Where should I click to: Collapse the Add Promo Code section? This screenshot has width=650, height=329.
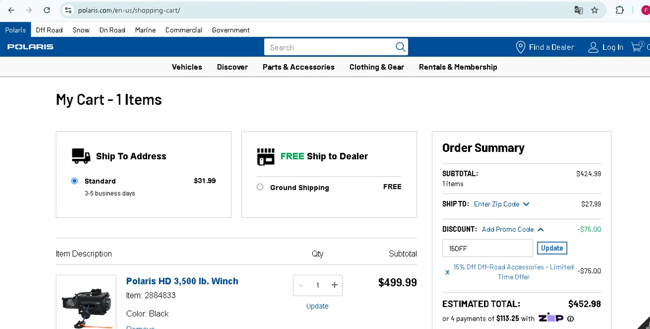point(513,229)
